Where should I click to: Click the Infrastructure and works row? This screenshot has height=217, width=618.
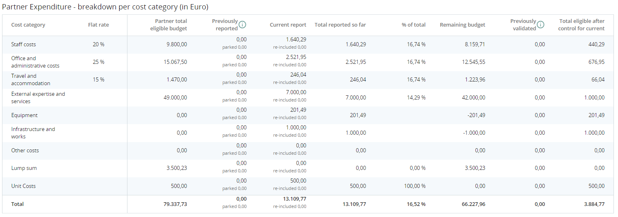click(x=33, y=133)
